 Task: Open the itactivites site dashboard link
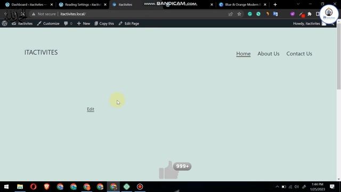click(22, 23)
